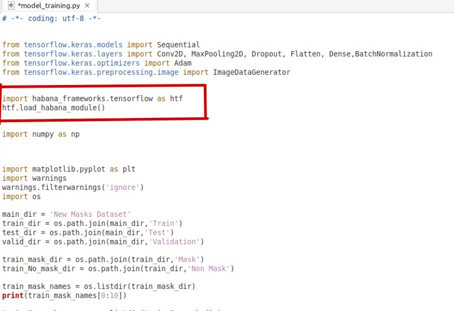Click the coding utf-8 comment line
Image resolution: width=454 pixels, height=311 pixels.
51,18
